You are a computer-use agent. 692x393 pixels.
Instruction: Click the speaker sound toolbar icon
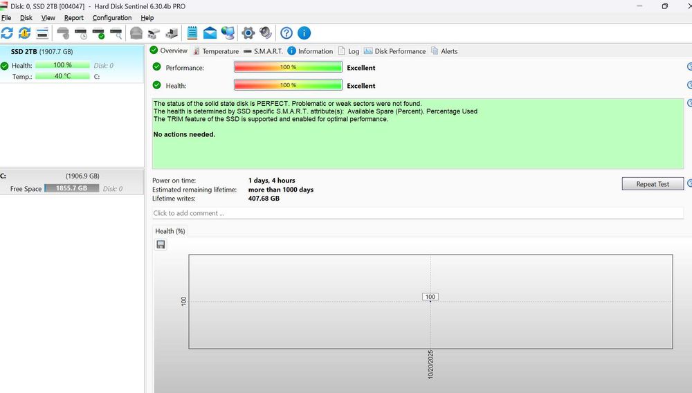click(266, 33)
